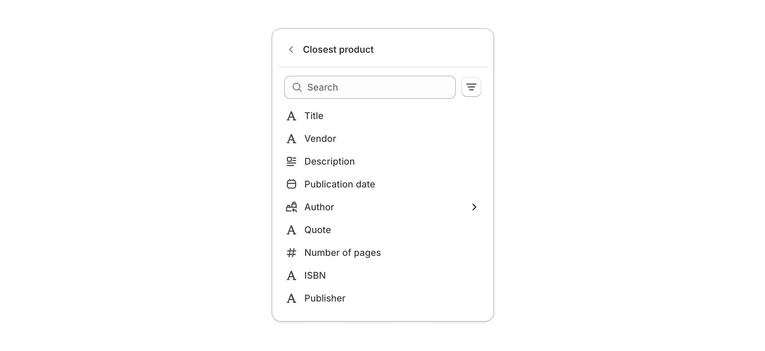Select the Title field
The image size is (765, 351).
tap(314, 116)
